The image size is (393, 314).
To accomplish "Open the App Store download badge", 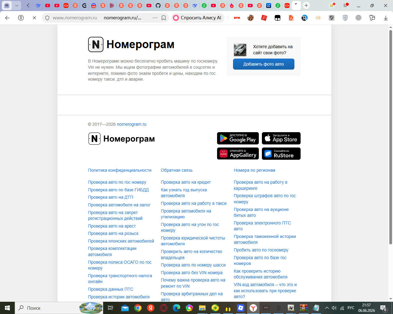I will pyautogui.click(x=281, y=138).
